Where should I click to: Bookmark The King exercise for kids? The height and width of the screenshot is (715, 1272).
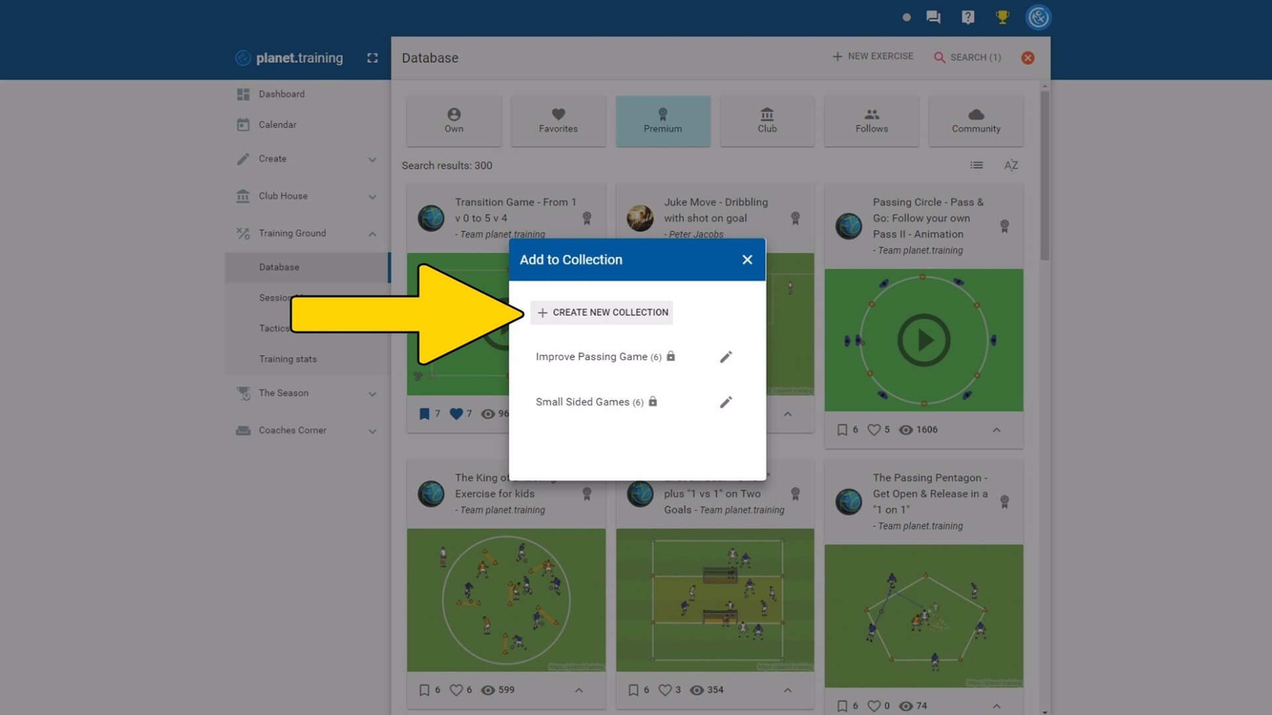click(424, 690)
